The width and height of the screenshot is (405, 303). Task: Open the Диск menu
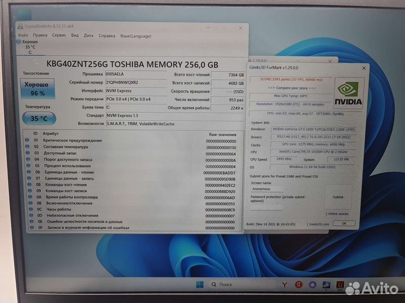click(x=89, y=35)
